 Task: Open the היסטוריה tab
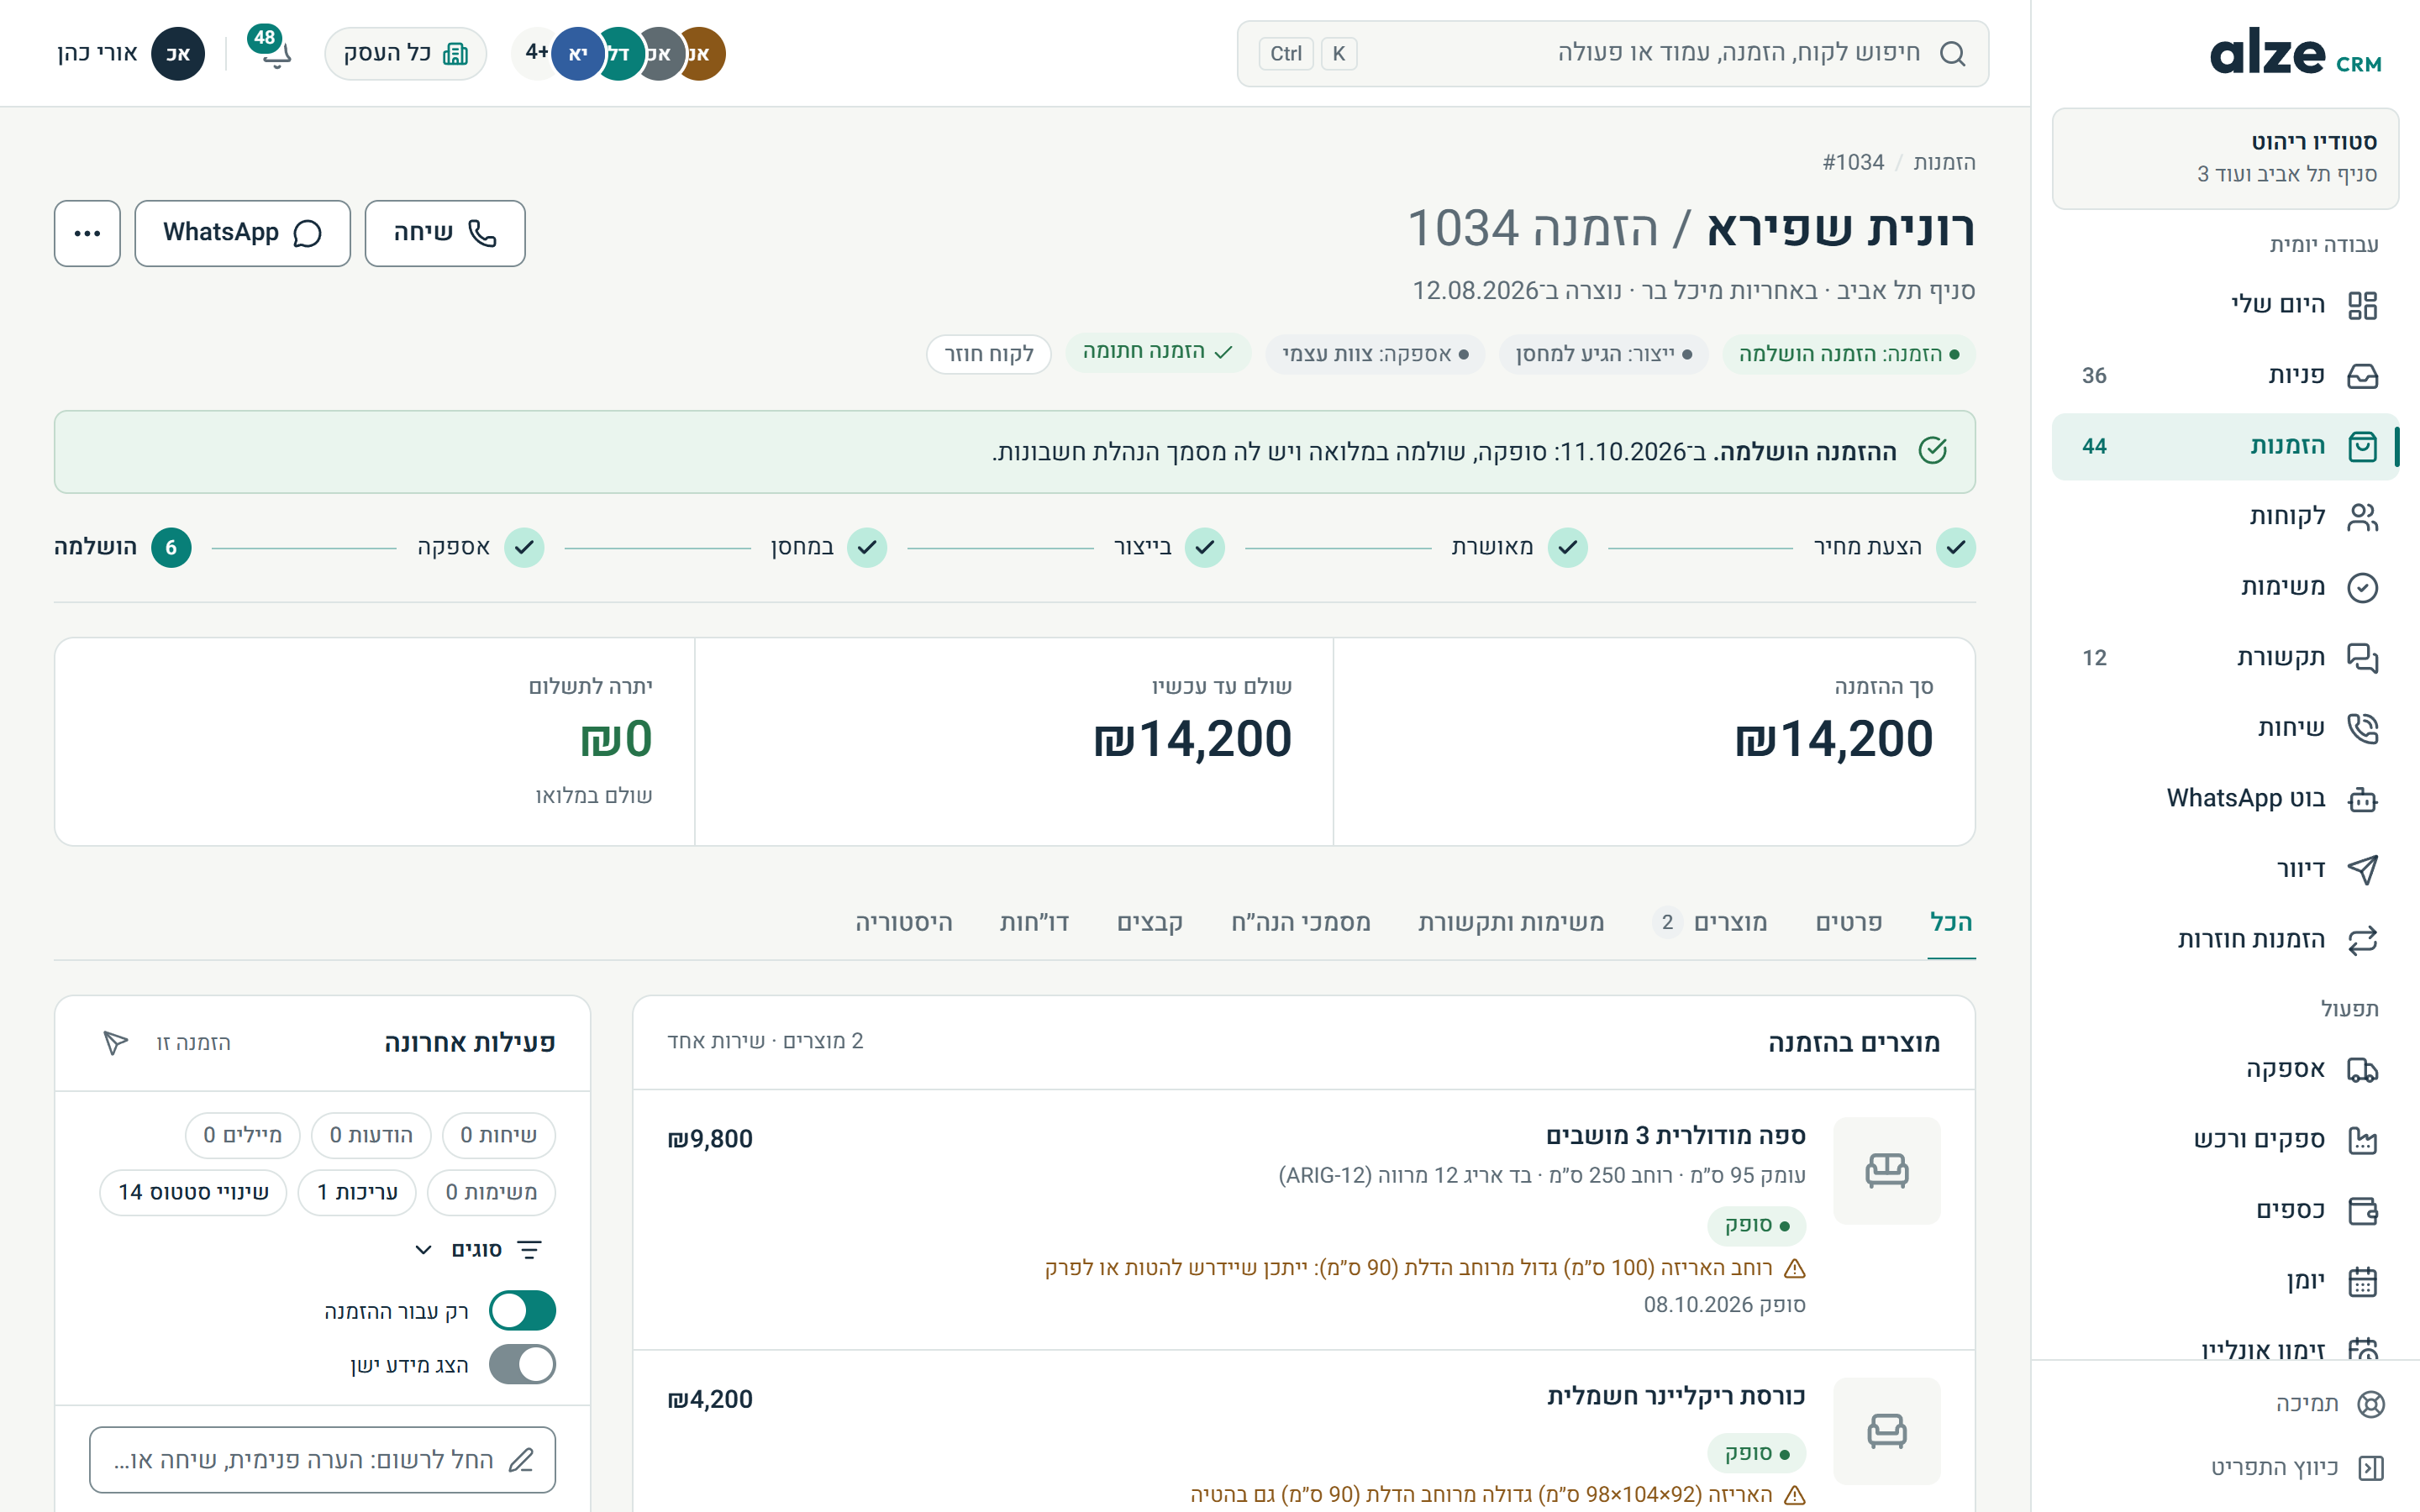point(903,922)
